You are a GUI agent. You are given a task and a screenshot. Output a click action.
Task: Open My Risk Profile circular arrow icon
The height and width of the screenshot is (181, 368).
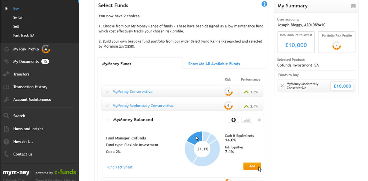click(x=7, y=49)
